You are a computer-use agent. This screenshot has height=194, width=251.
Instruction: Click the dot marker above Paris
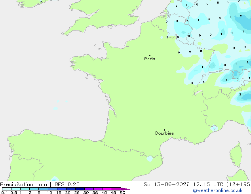pyautogui.click(x=150, y=55)
